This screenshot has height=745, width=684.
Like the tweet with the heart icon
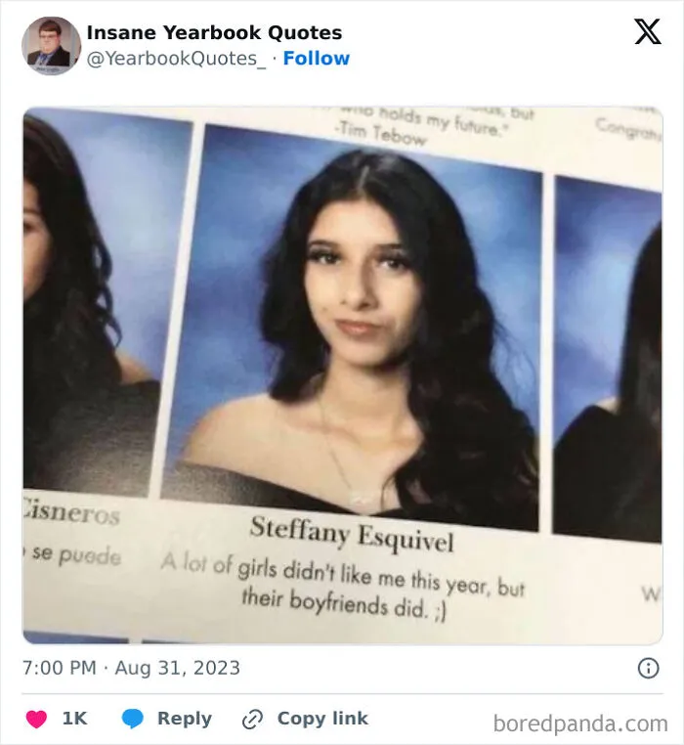tap(36, 719)
